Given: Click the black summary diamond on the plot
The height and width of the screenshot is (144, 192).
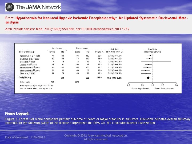Looking at the screenshot, I should click(148, 78).
